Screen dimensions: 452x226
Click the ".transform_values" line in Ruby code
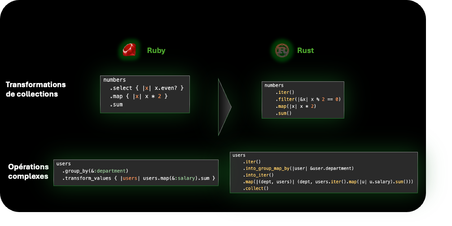point(139,178)
